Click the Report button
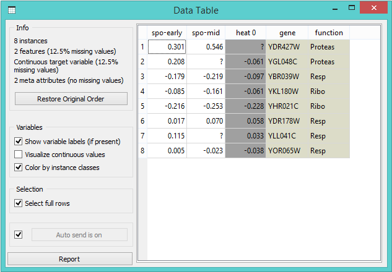The image size is (392, 272). click(x=69, y=259)
